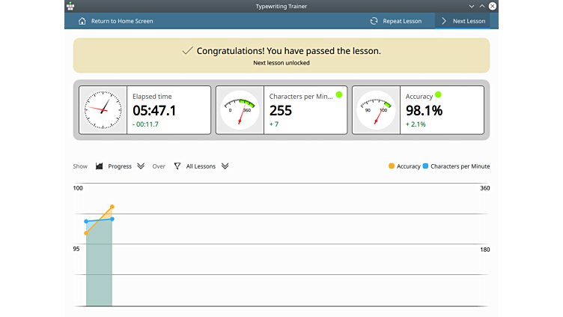Toggle the Accuracy series in chart legend

point(404,166)
